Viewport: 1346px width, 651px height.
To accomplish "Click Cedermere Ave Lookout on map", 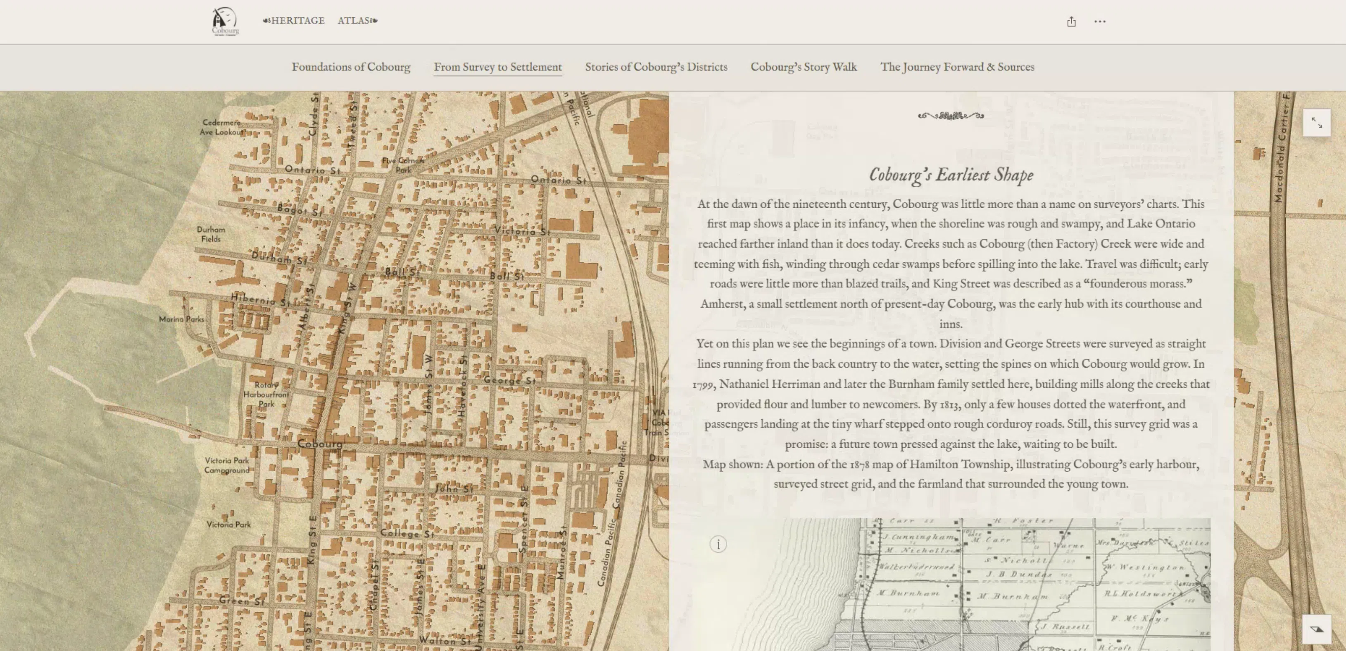I will pos(221,127).
